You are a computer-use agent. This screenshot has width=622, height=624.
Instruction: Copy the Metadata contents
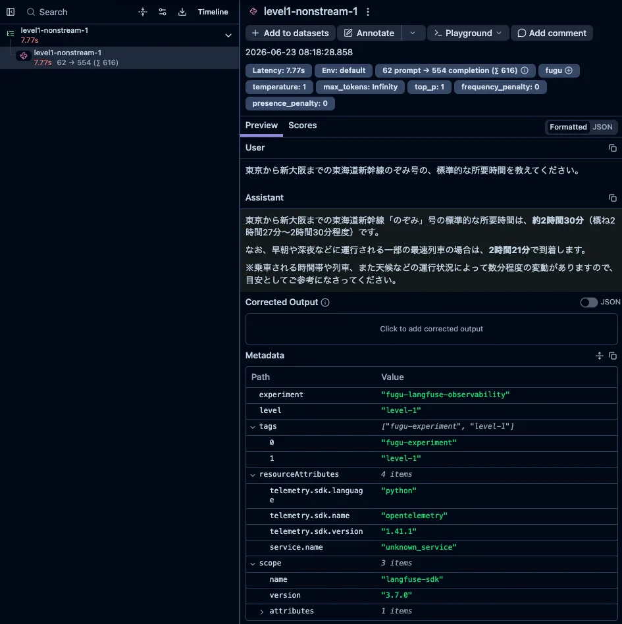[x=612, y=356]
